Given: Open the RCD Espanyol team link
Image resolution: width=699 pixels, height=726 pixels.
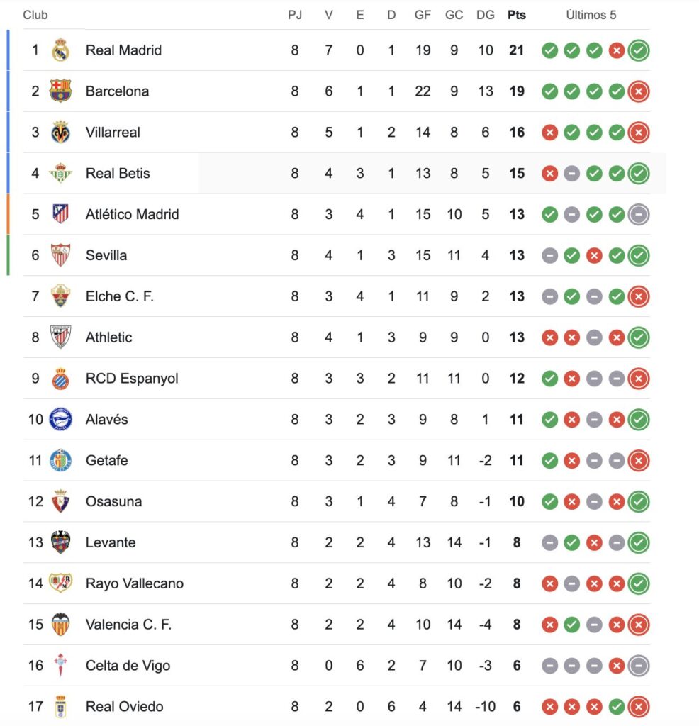Looking at the screenshot, I should [132, 379].
